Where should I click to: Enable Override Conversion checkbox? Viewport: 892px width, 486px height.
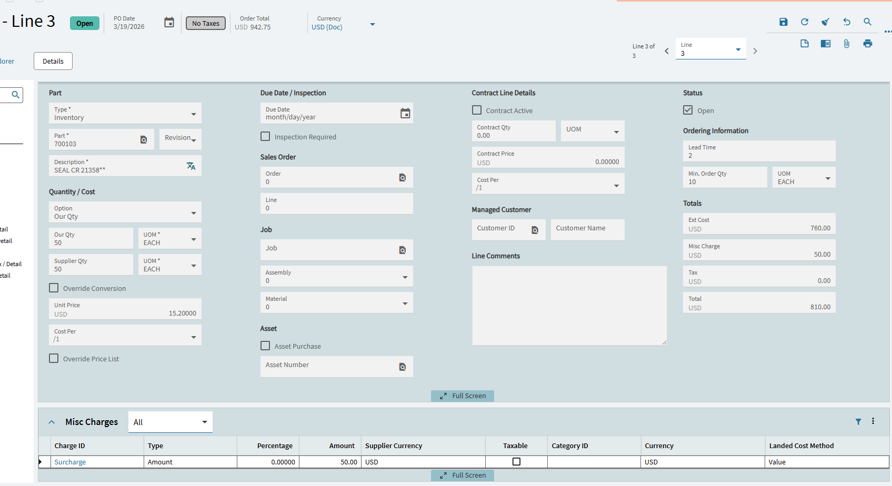[x=54, y=288]
